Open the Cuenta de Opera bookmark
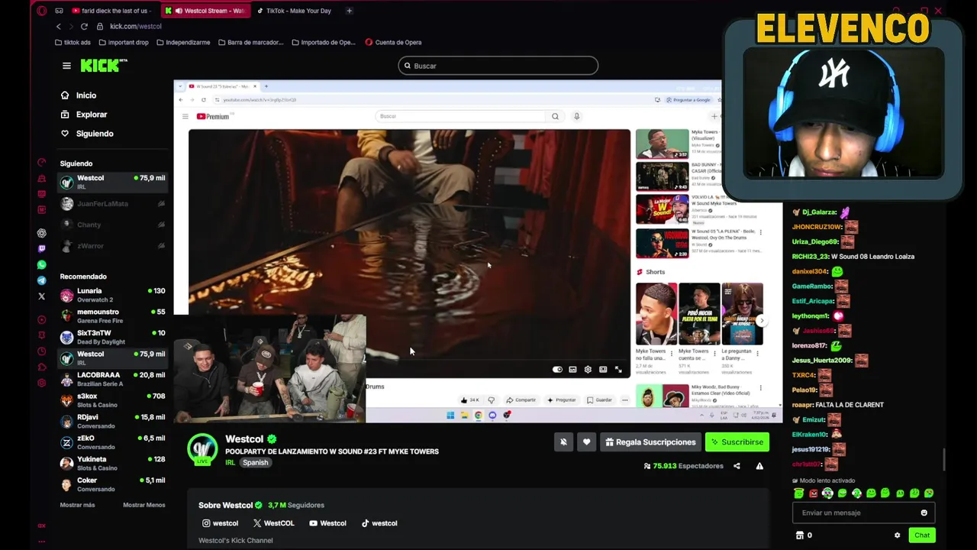This screenshot has height=550, width=977. 393,43
